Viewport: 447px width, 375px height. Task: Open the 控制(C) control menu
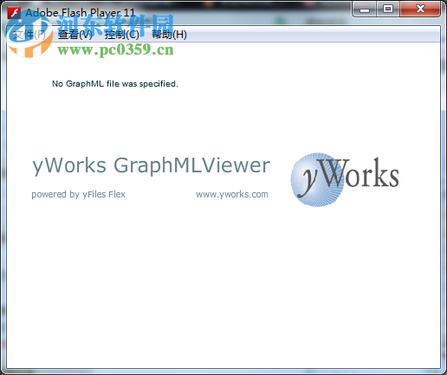coord(121,35)
